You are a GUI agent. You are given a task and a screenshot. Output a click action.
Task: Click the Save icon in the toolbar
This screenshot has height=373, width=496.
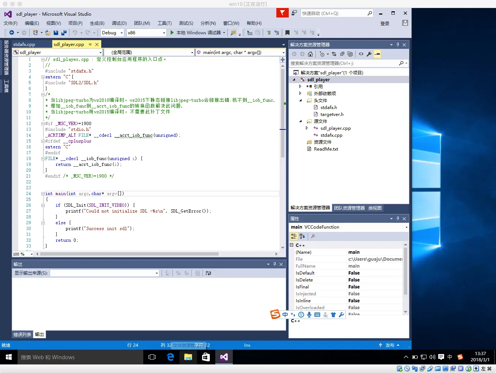[56, 33]
